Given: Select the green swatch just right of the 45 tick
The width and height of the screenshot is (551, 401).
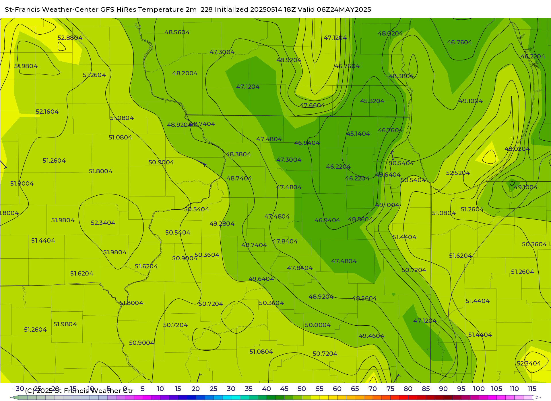Looking at the screenshot, I should tap(289, 398).
